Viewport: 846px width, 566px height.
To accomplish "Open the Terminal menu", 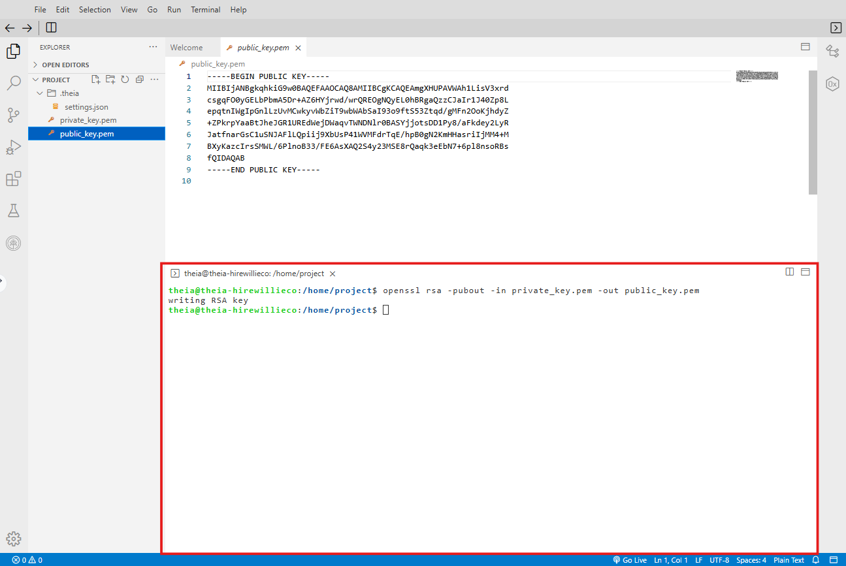I will click(206, 10).
